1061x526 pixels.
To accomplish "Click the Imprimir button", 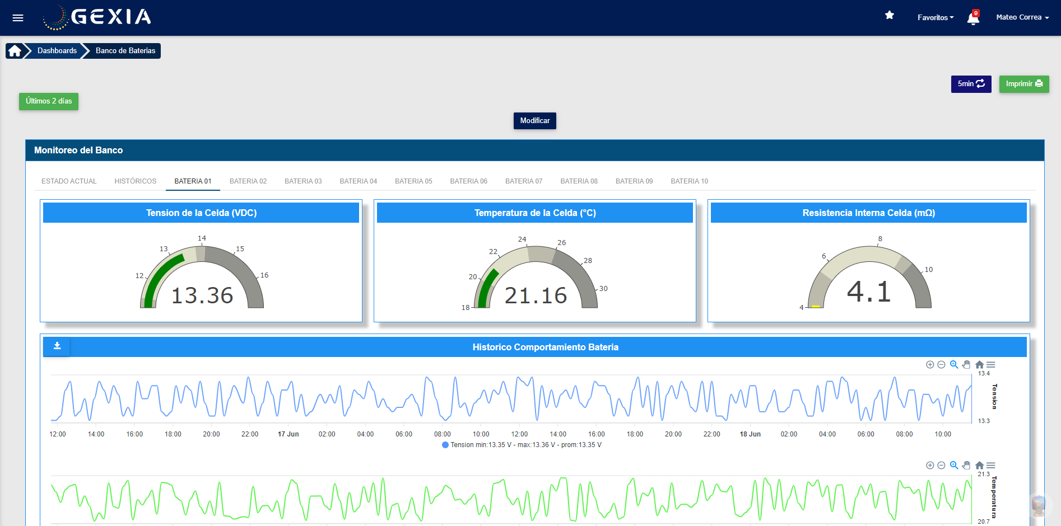I will pos(1024,84).
